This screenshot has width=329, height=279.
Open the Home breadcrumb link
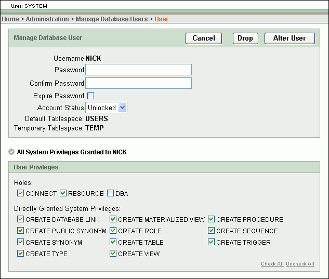pyautogui.click(x=10, y=19)
